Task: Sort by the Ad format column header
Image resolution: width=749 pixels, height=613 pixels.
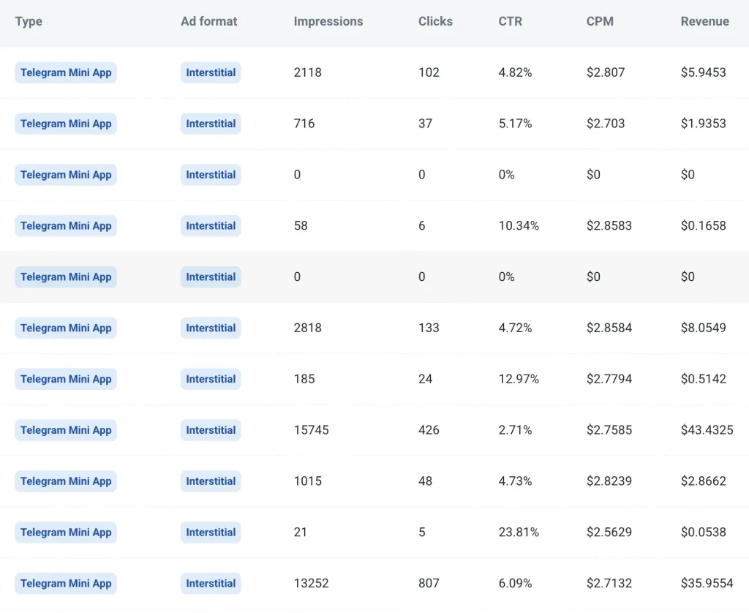Action: click(209, 21)
